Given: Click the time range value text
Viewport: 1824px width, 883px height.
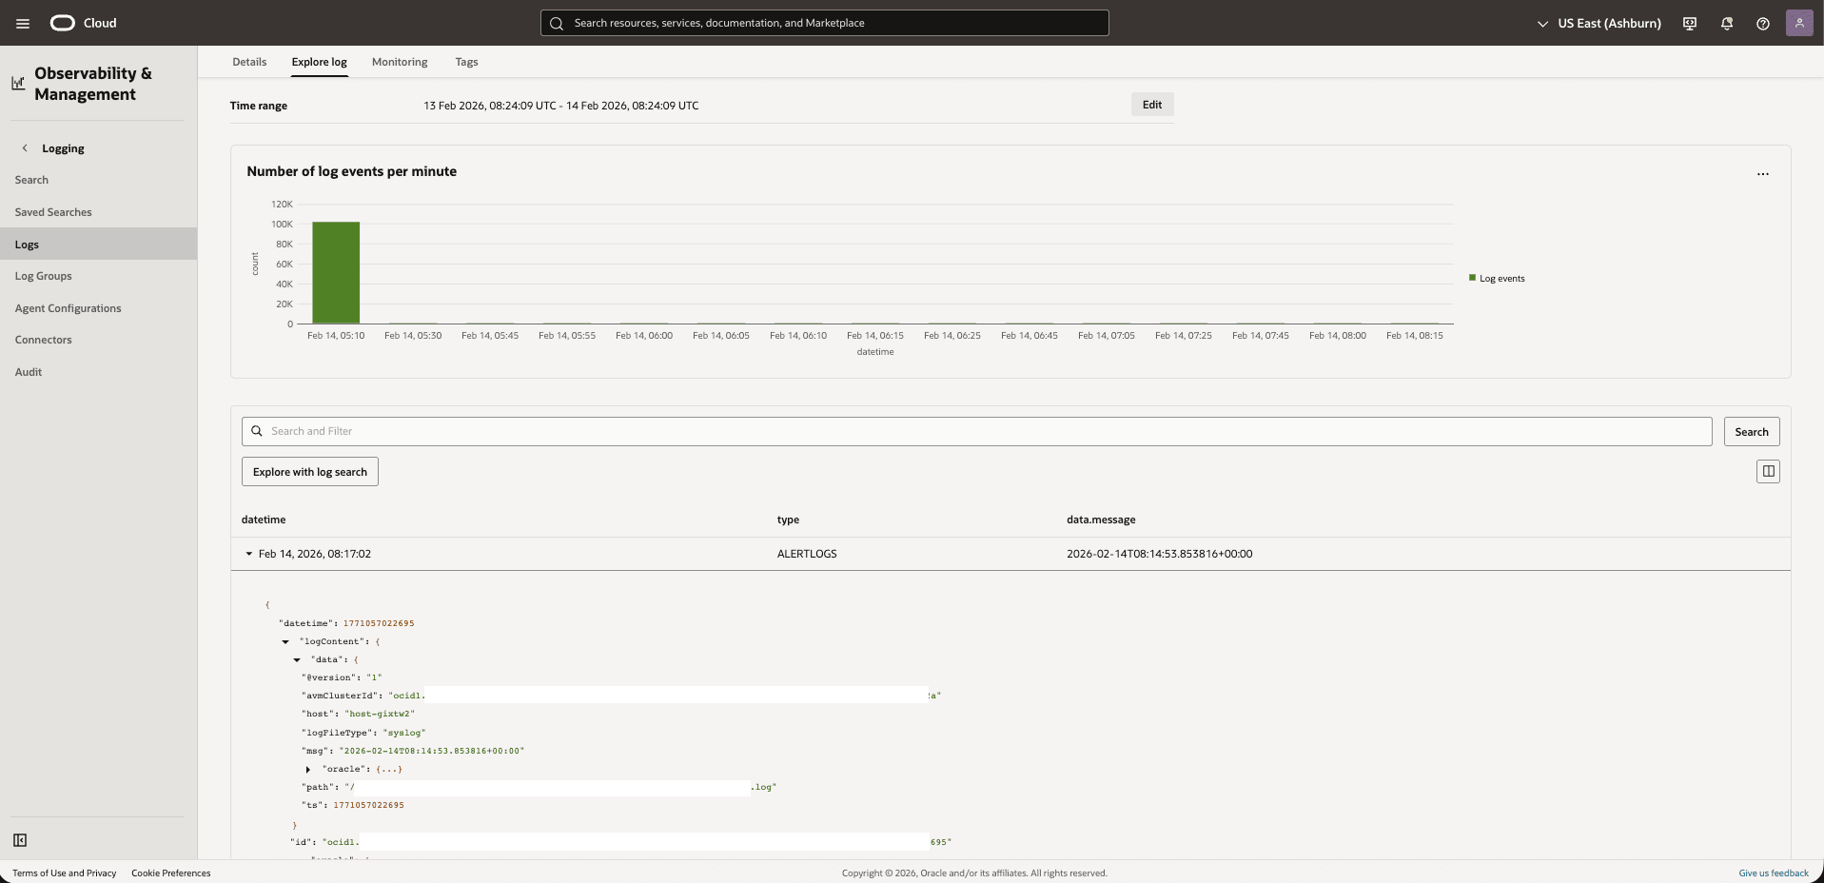Looking at the screenshot, I should click(x=561, y=106).
